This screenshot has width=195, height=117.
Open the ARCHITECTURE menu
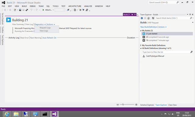tap(75, 6)
